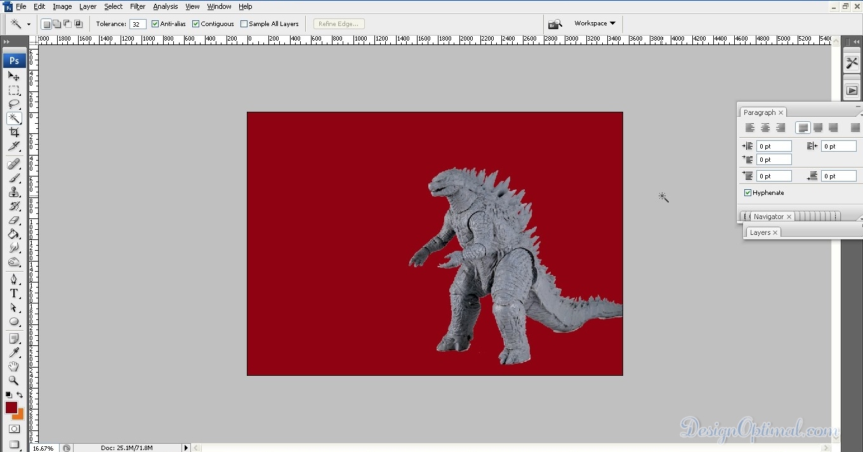Viewport: 863px width, 452px height.
Task: Align paragraph text right
Action: (781, 128)
